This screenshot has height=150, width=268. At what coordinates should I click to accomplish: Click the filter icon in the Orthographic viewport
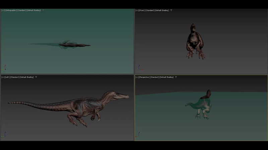click(43, 10)
